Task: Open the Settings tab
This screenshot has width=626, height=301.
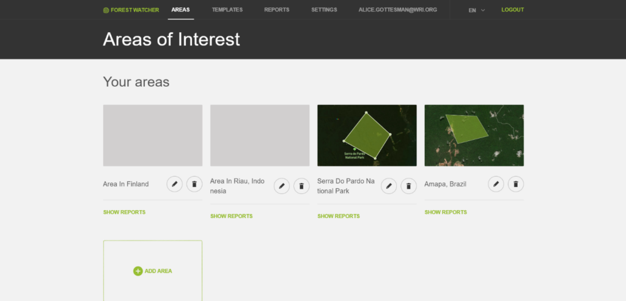Action: (324, 10)
